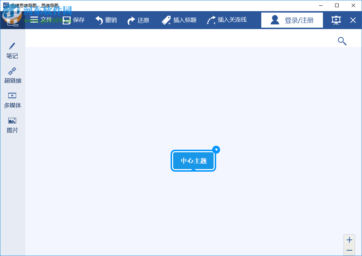
Task: Click 插入关连线 to insert relation line
Action: click(x=227, y=20)
